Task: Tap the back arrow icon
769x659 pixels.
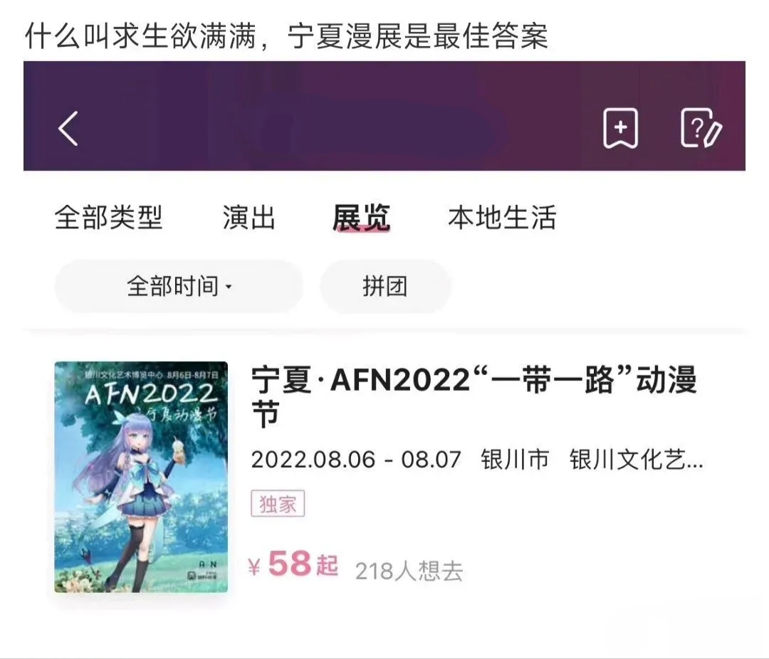Action: coord(68,129)
